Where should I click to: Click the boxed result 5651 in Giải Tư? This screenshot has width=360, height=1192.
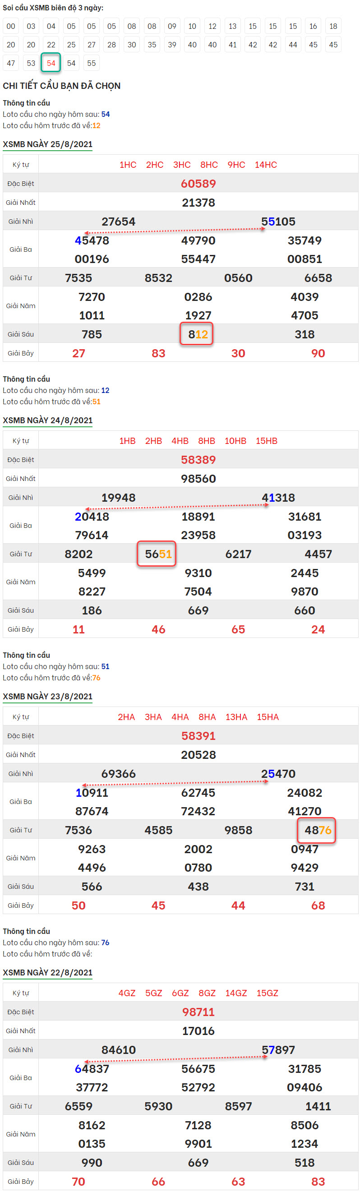(x=157, y=554)
